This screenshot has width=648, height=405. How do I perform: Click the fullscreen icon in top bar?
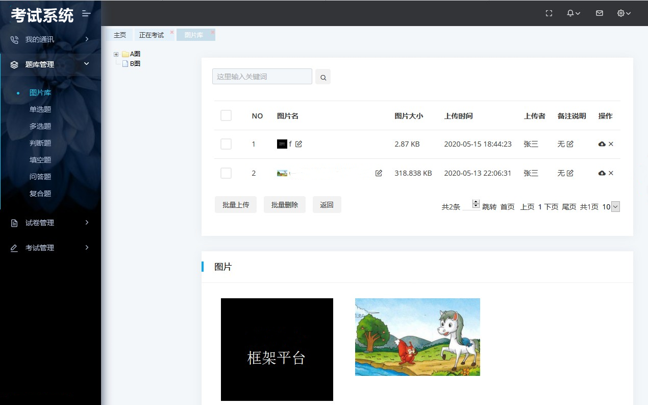[549, 13]
